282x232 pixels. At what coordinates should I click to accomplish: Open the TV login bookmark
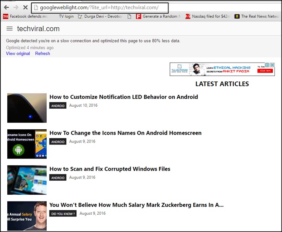point(66,16)
